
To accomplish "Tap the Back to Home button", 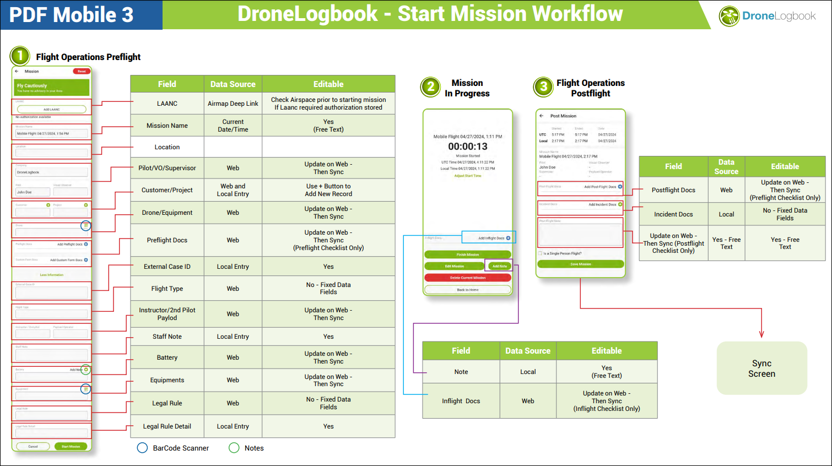I will (x=468, y=290).
